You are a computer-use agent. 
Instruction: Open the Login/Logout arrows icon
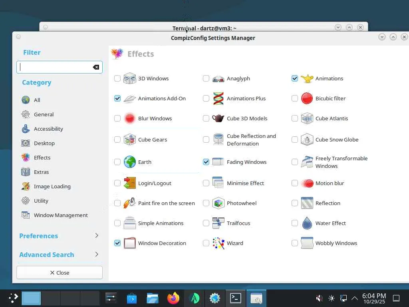[130, 183]
